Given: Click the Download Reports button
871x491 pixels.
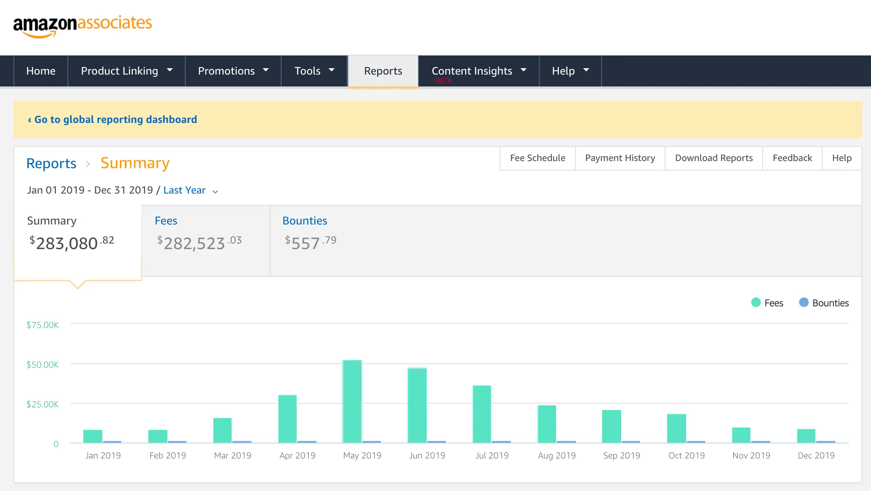Looking at the screenshot, I should 714,158.
